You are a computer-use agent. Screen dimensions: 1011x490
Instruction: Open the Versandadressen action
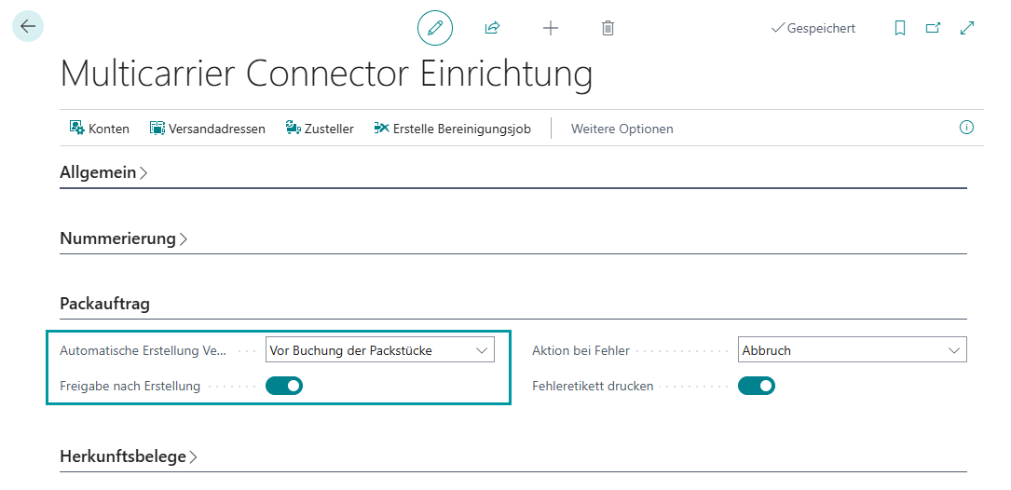[x=207, y=129]
